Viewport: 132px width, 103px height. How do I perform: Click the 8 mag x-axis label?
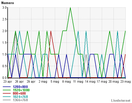pos(67,82)
